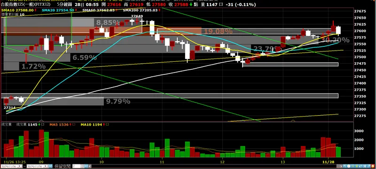Click the apply button after 保留空間 field

pyautogui.click(x=86, y=166)
